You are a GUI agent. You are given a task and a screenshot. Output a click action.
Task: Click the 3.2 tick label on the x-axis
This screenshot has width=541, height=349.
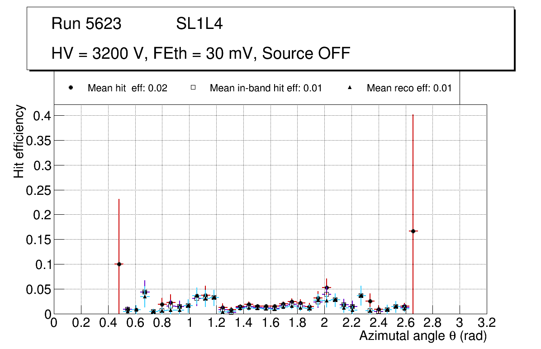(487, 323)
